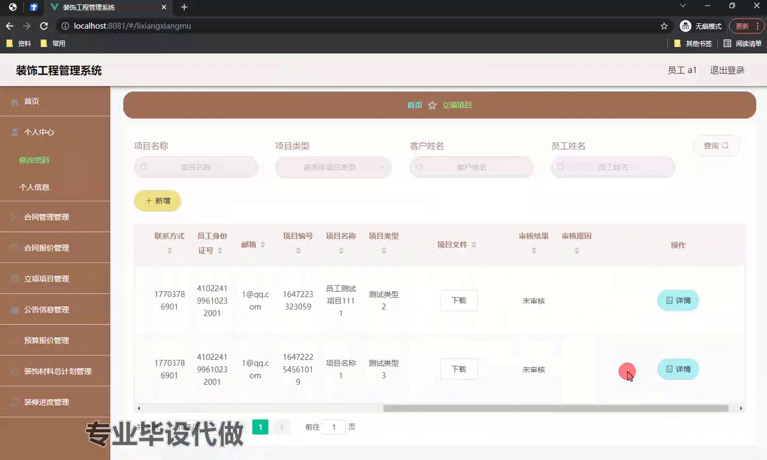Sort by the 联系方式 column sort arrows
767x460 pixels.
[169, 250]
